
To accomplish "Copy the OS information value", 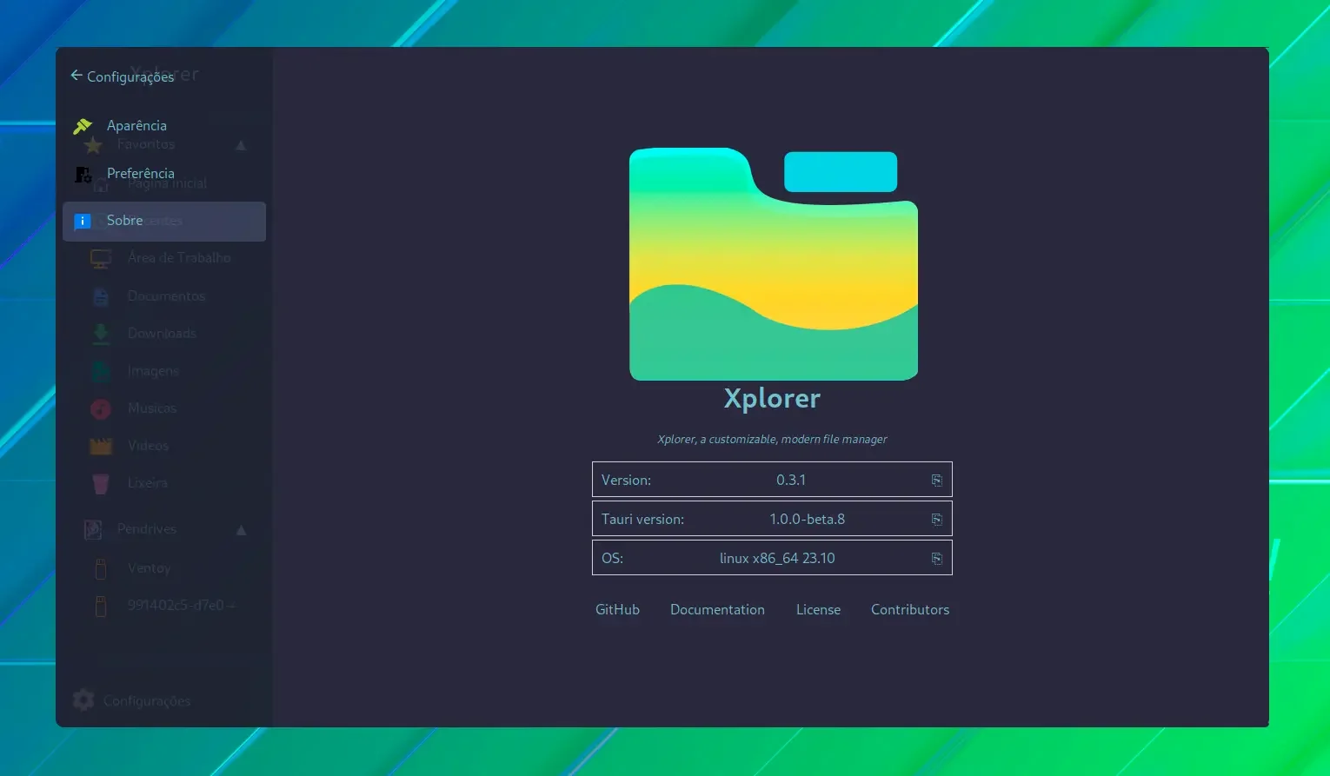I will (x=936, y=558).
